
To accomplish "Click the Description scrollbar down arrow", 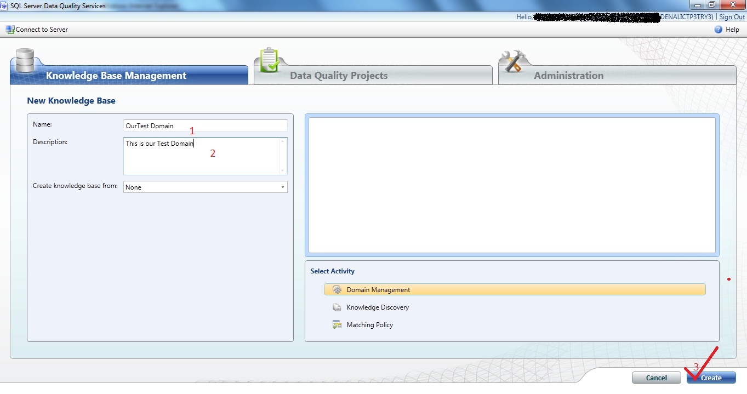I will tap(283, 171).
